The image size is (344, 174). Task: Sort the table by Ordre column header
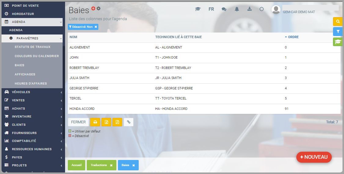[x=293, y=37]
